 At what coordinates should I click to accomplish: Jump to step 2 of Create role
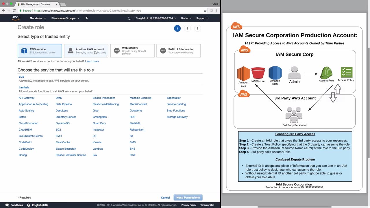187,28
